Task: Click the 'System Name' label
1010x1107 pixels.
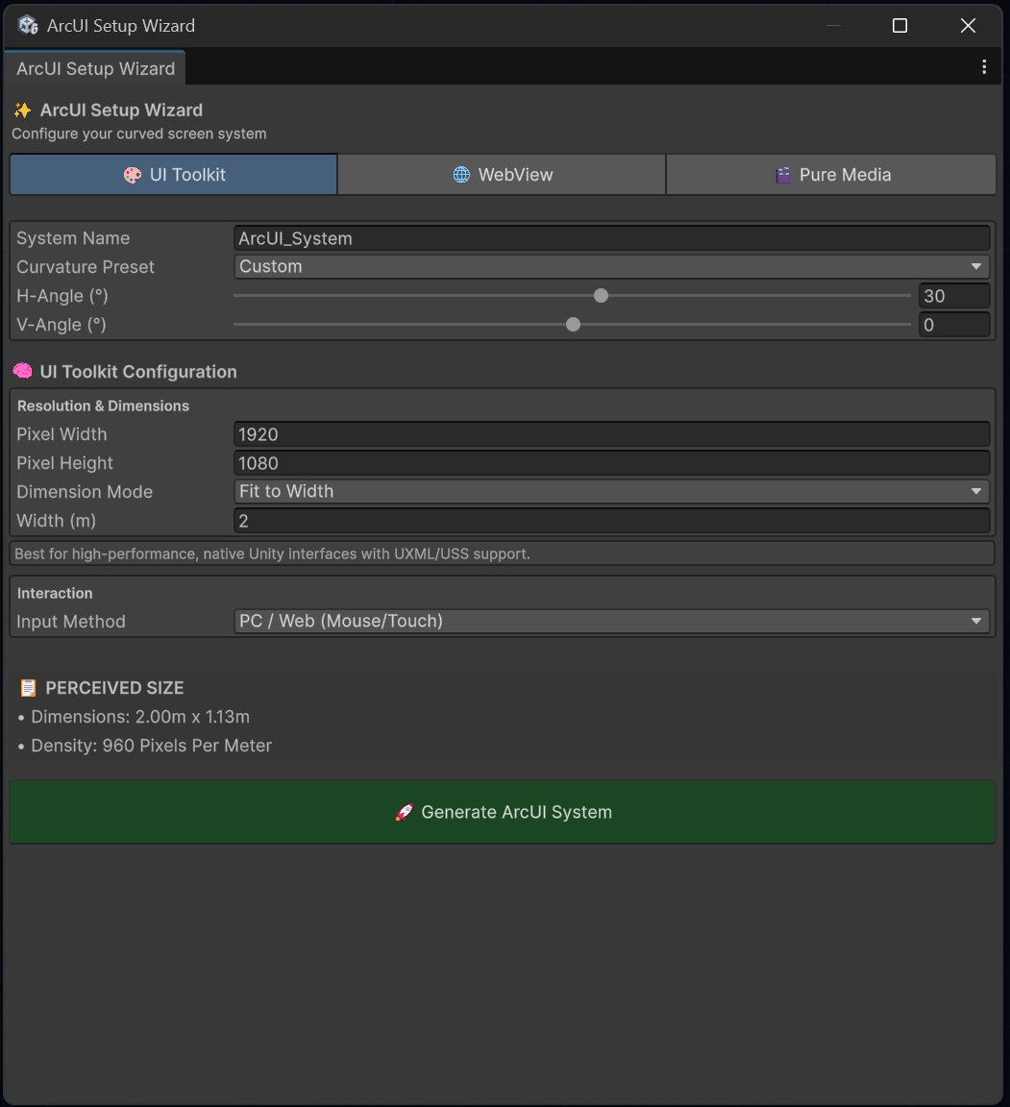Action: (x=73, y=238)
